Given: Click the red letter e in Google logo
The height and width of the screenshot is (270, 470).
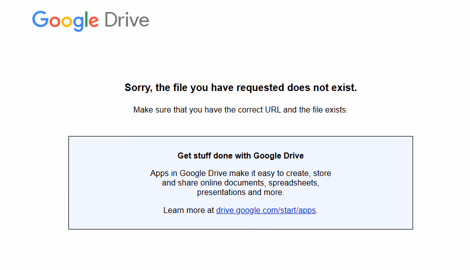Looking at the screenshot, I should click(93, 21).
